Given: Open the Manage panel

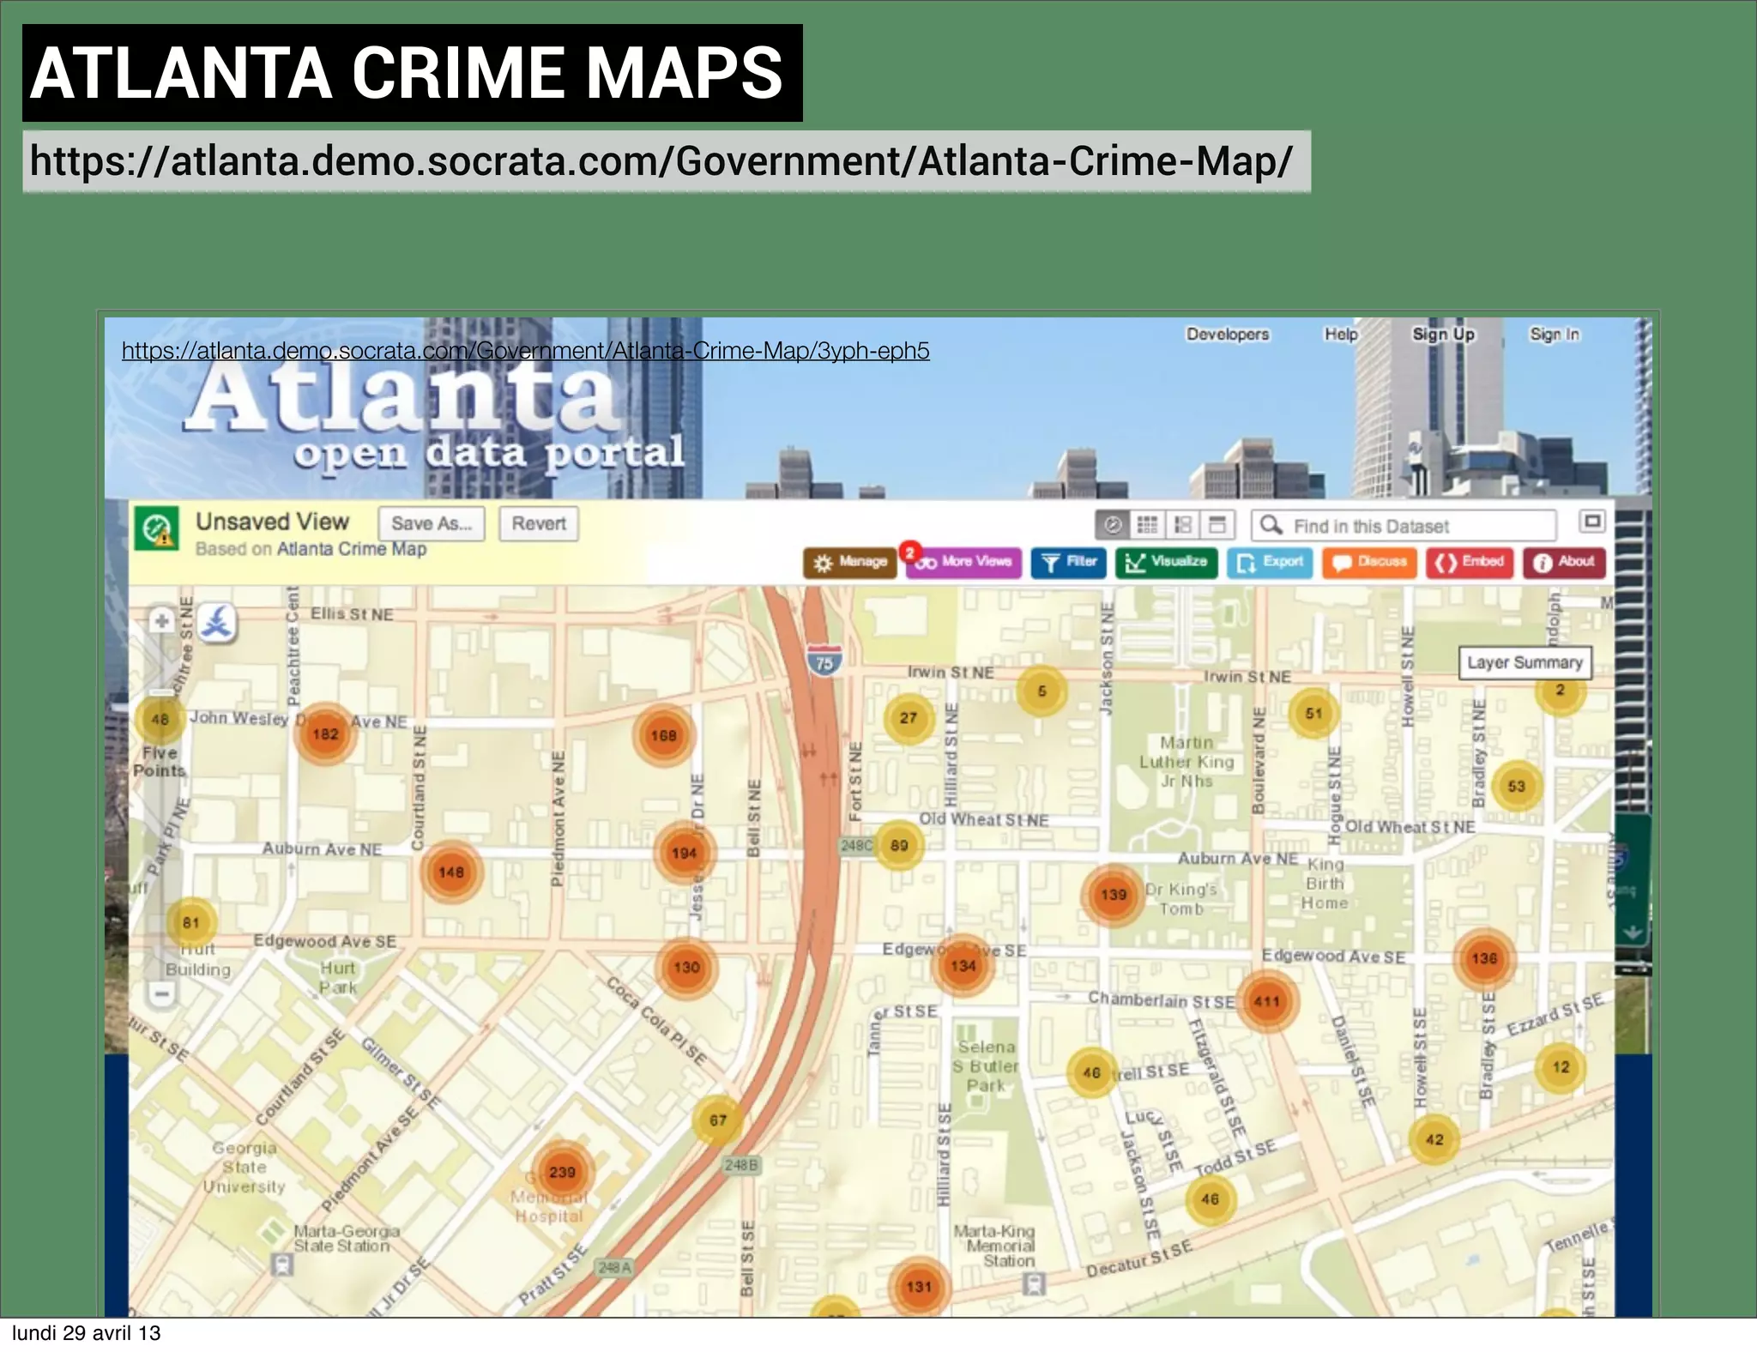Looking at the screenshot, I should [850, 562].
